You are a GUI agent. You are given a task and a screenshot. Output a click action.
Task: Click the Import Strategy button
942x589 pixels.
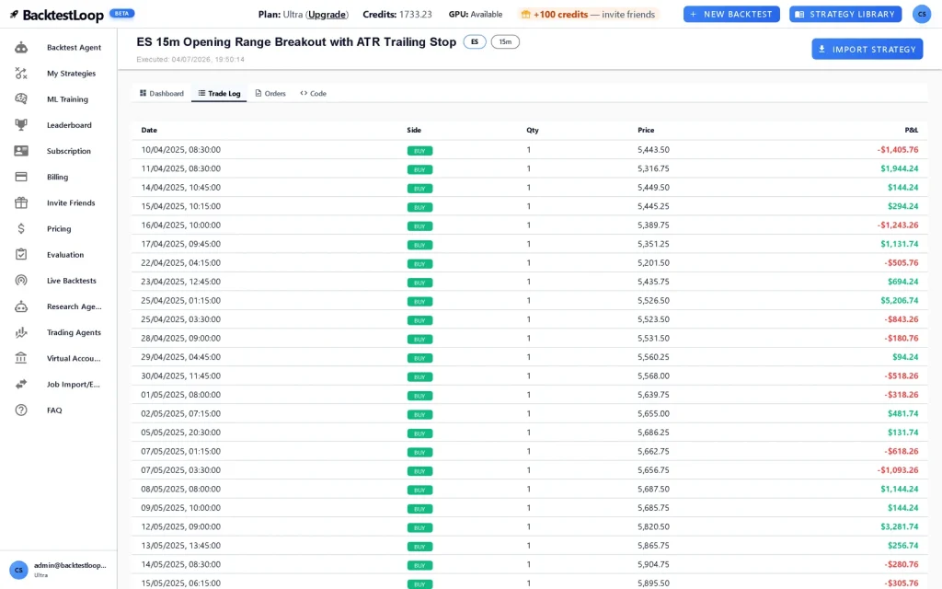coord(867,50)
